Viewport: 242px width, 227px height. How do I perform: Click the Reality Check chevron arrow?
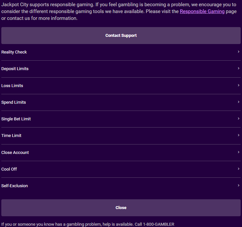[238, 52]
